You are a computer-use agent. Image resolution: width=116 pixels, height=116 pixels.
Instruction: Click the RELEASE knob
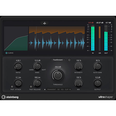(x=37, y=83)
